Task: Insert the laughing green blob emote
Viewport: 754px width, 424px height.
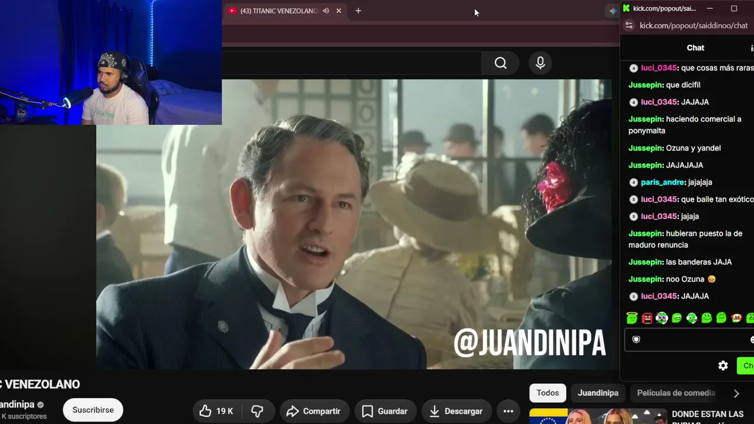Action: click(x=677, y=319)
